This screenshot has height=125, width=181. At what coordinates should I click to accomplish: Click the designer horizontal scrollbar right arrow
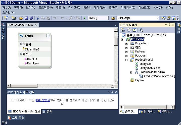coord(112,86)
